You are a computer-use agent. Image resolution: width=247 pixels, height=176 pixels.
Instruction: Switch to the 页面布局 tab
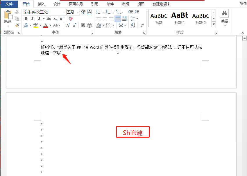pos(76,4)
